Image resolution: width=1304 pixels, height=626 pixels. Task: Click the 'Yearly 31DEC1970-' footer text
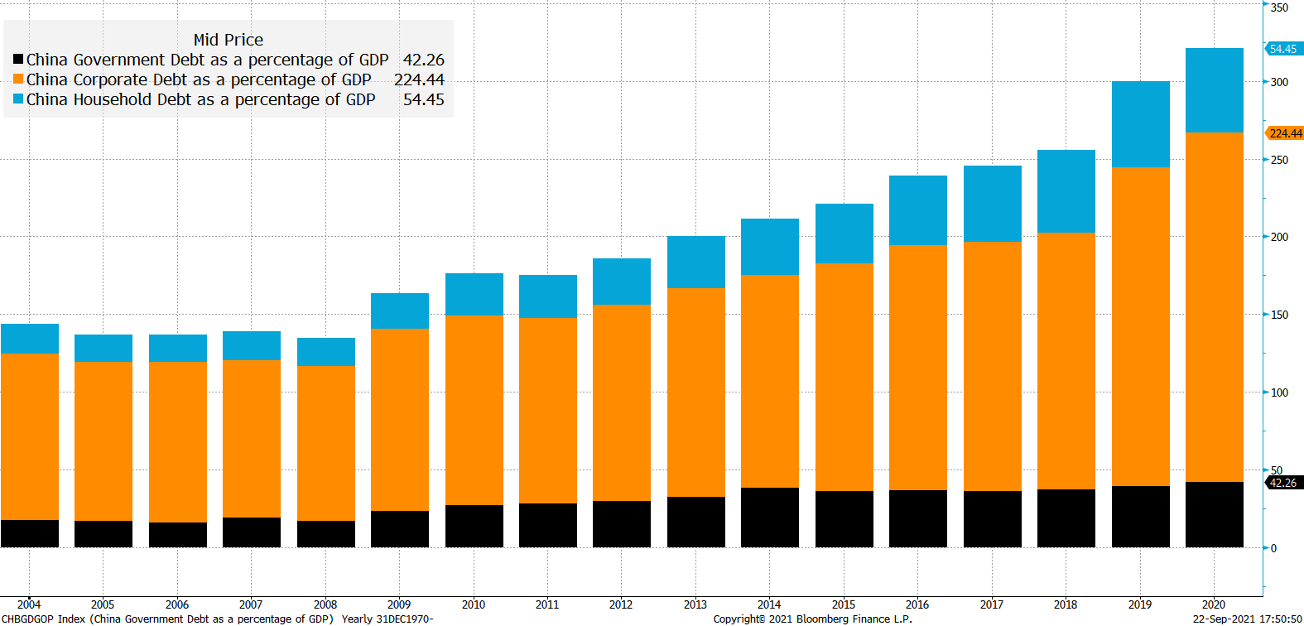coord(387,619)
